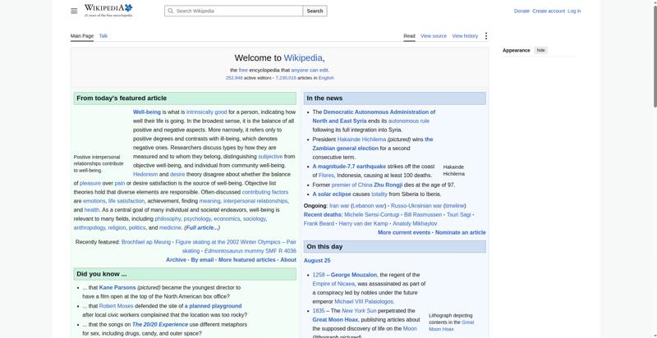This screenshot has height=338, width=657.
Task: Open Edmontosaurus mummy SMF R 4036 link
Action: tap(250, 251)
